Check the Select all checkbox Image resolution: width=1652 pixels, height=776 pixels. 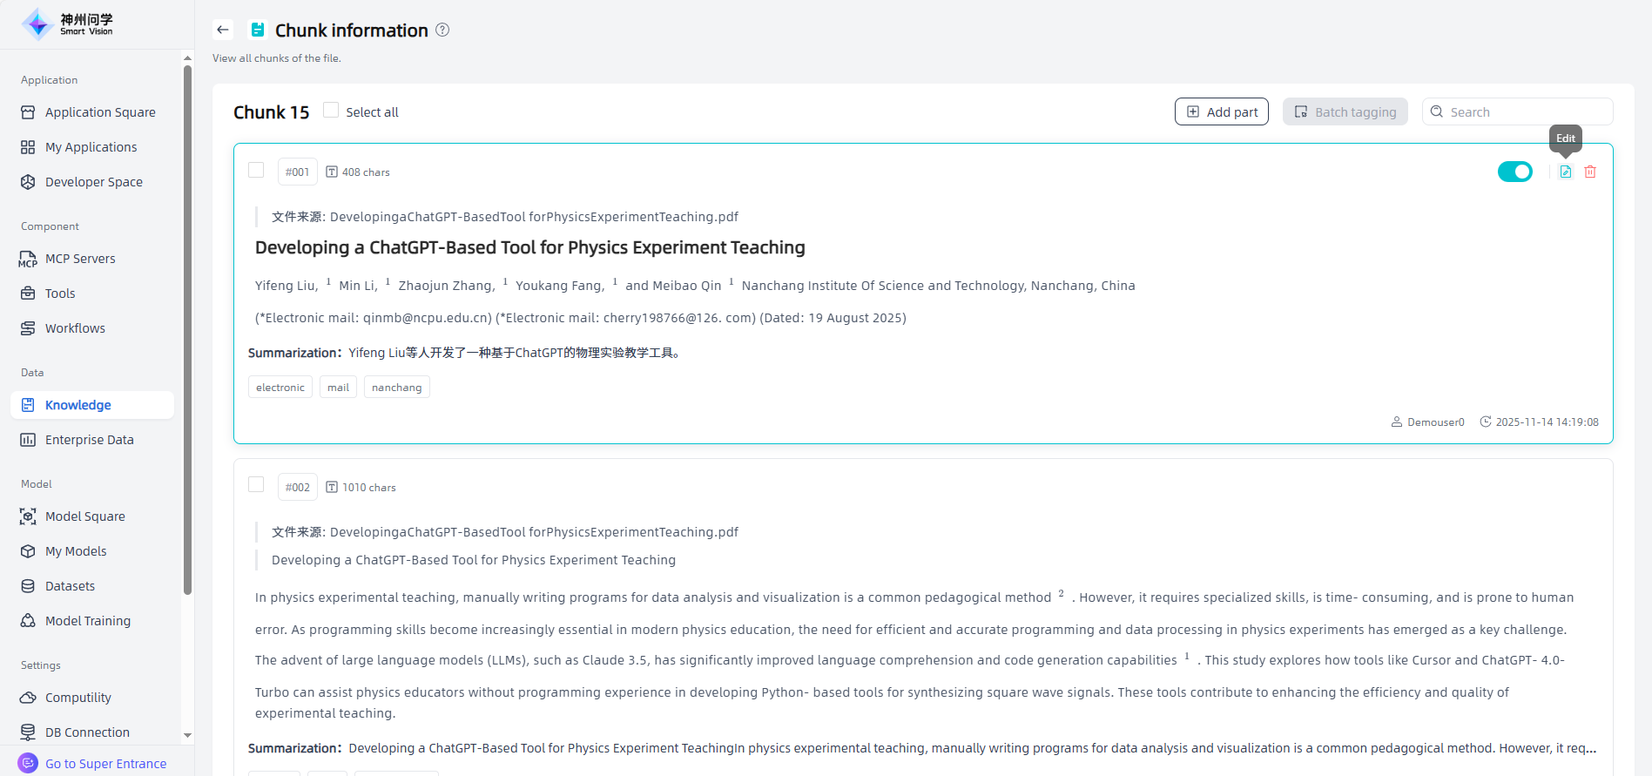[331, 111]
